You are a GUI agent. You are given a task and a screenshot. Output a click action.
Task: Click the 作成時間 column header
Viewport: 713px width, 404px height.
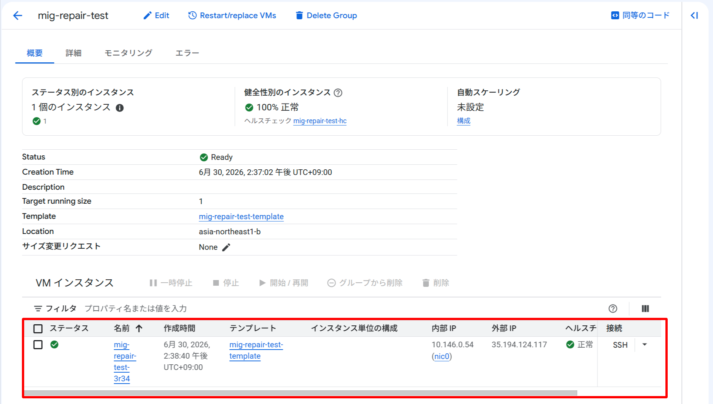click(179, 328)
